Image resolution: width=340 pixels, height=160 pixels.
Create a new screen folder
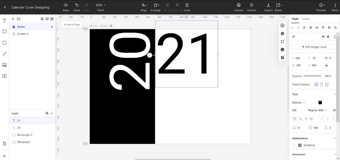click(18, 19)
